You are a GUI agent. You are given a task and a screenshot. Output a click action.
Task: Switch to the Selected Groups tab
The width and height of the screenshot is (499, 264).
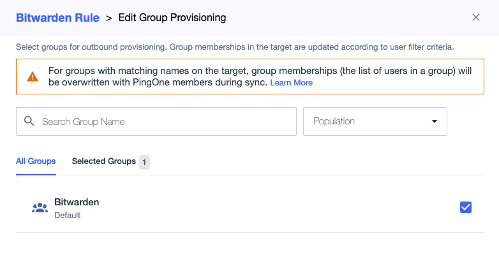coord(103,161)
